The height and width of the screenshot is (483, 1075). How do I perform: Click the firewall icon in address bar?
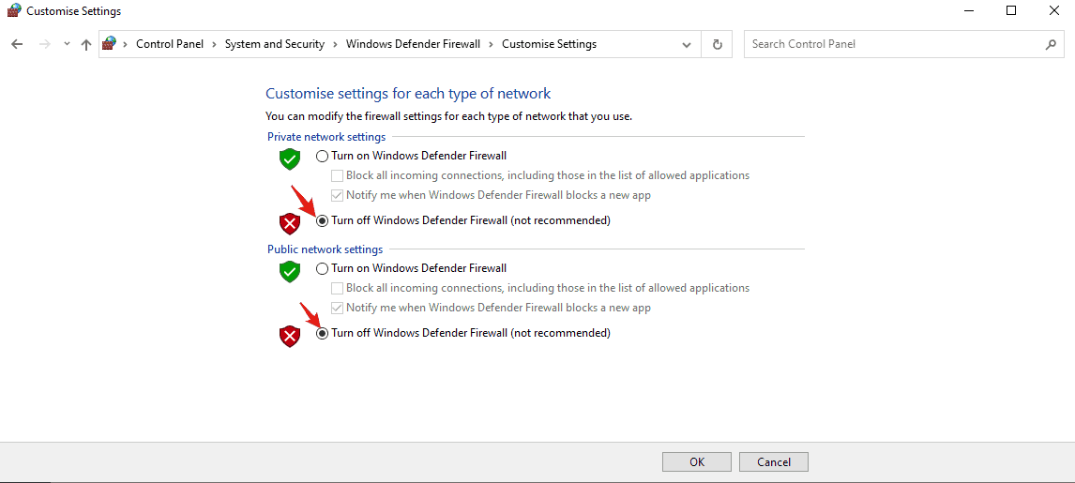[109, 44]
